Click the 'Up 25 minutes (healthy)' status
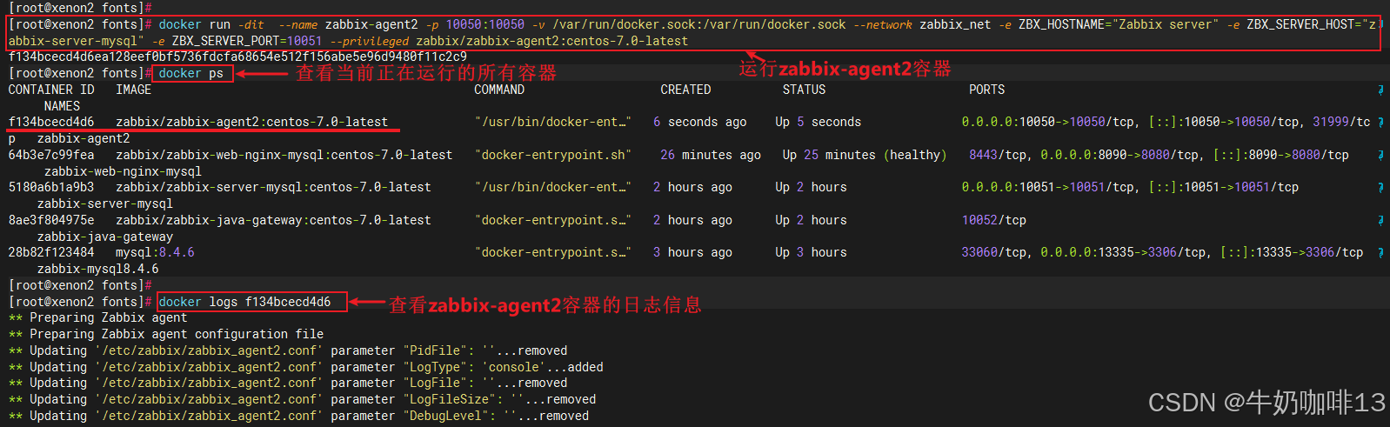Screen dimensions: 1390x427 (865, 155)
